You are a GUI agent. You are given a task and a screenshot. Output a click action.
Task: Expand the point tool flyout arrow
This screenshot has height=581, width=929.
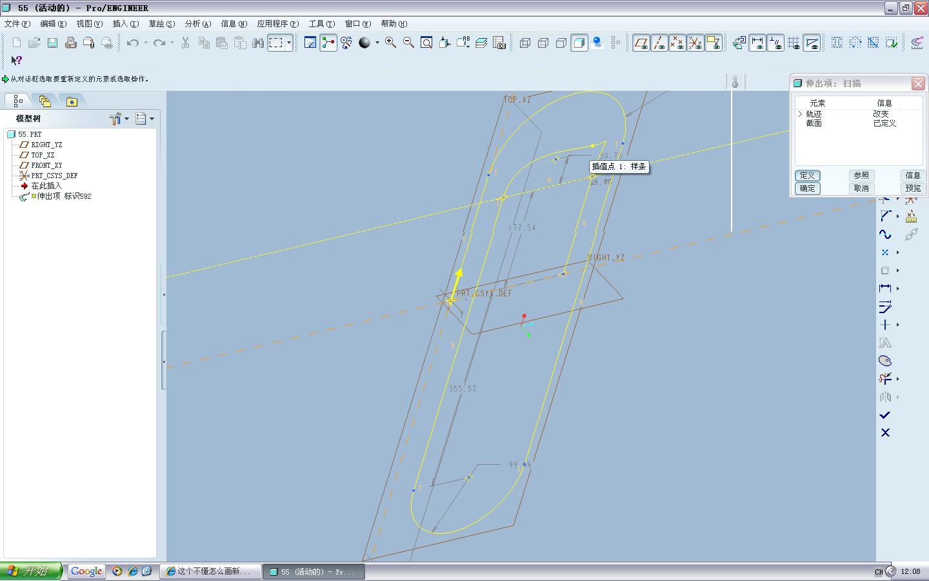(898, 252)
